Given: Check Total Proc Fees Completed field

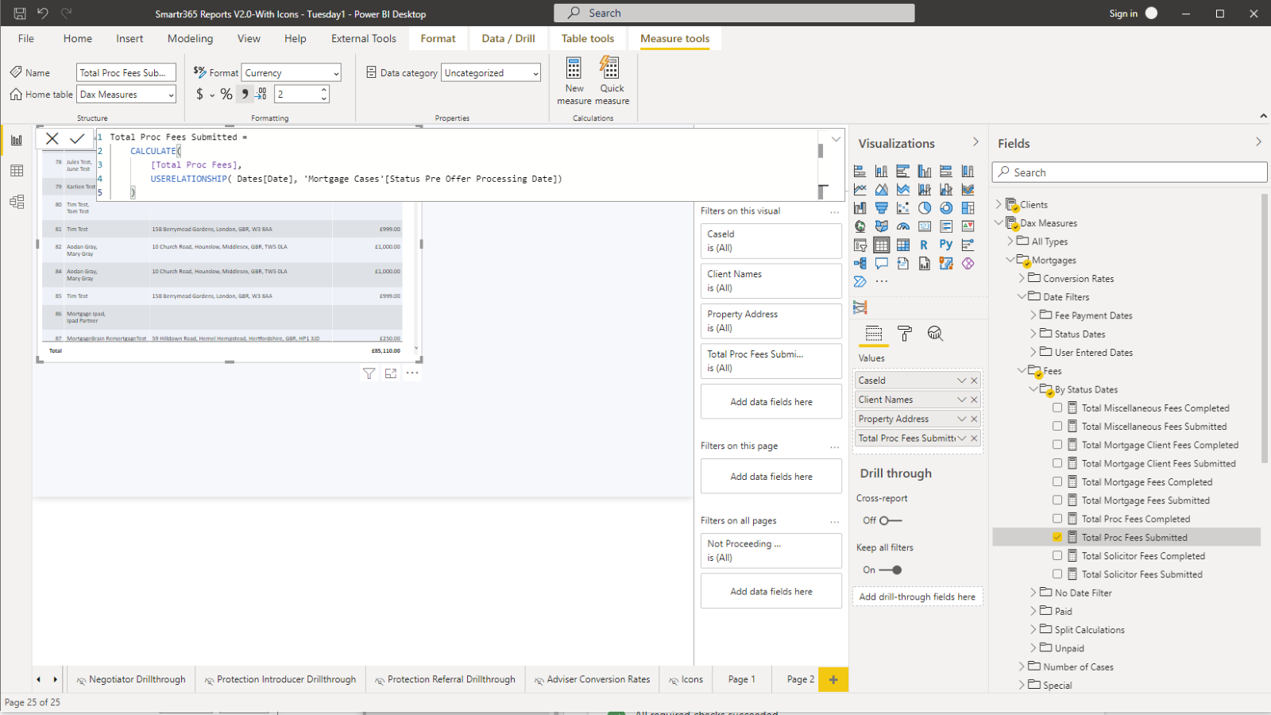Looking at the screenshot, I should 1057,519.
